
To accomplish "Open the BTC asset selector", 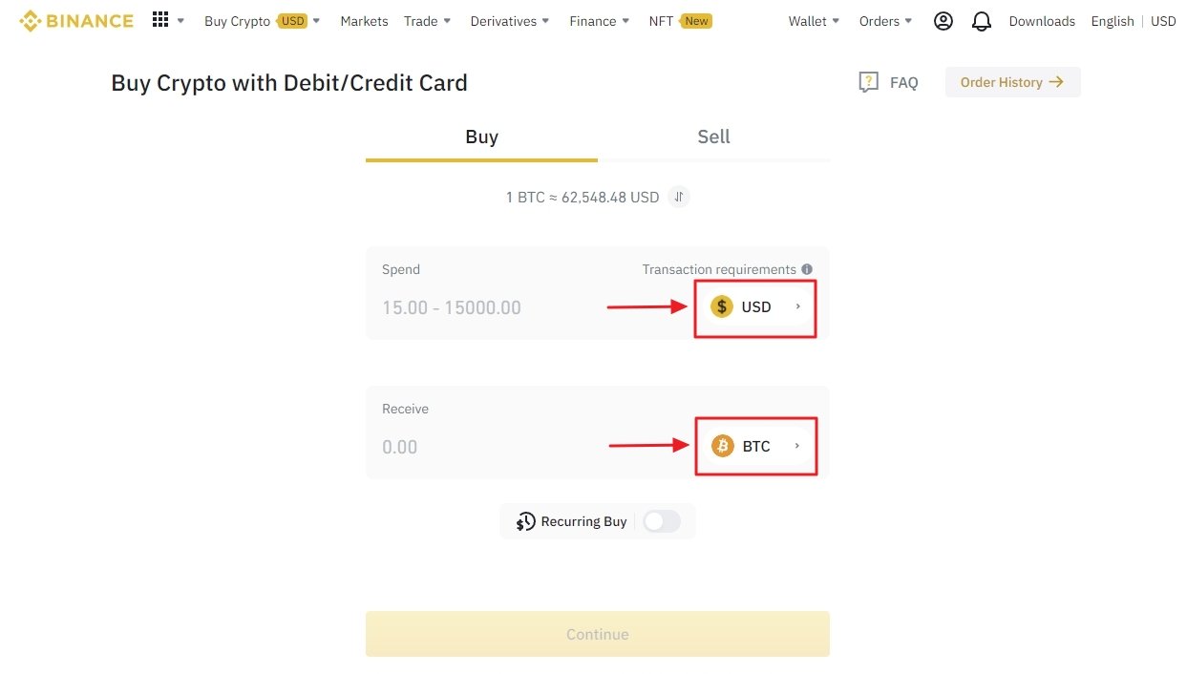I will 754,446.
